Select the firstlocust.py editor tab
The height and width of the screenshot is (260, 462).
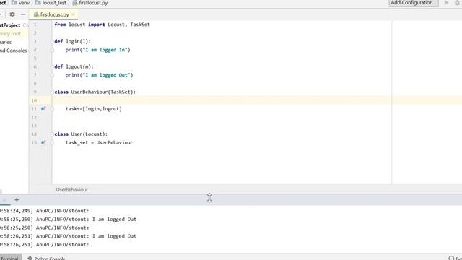54,14
